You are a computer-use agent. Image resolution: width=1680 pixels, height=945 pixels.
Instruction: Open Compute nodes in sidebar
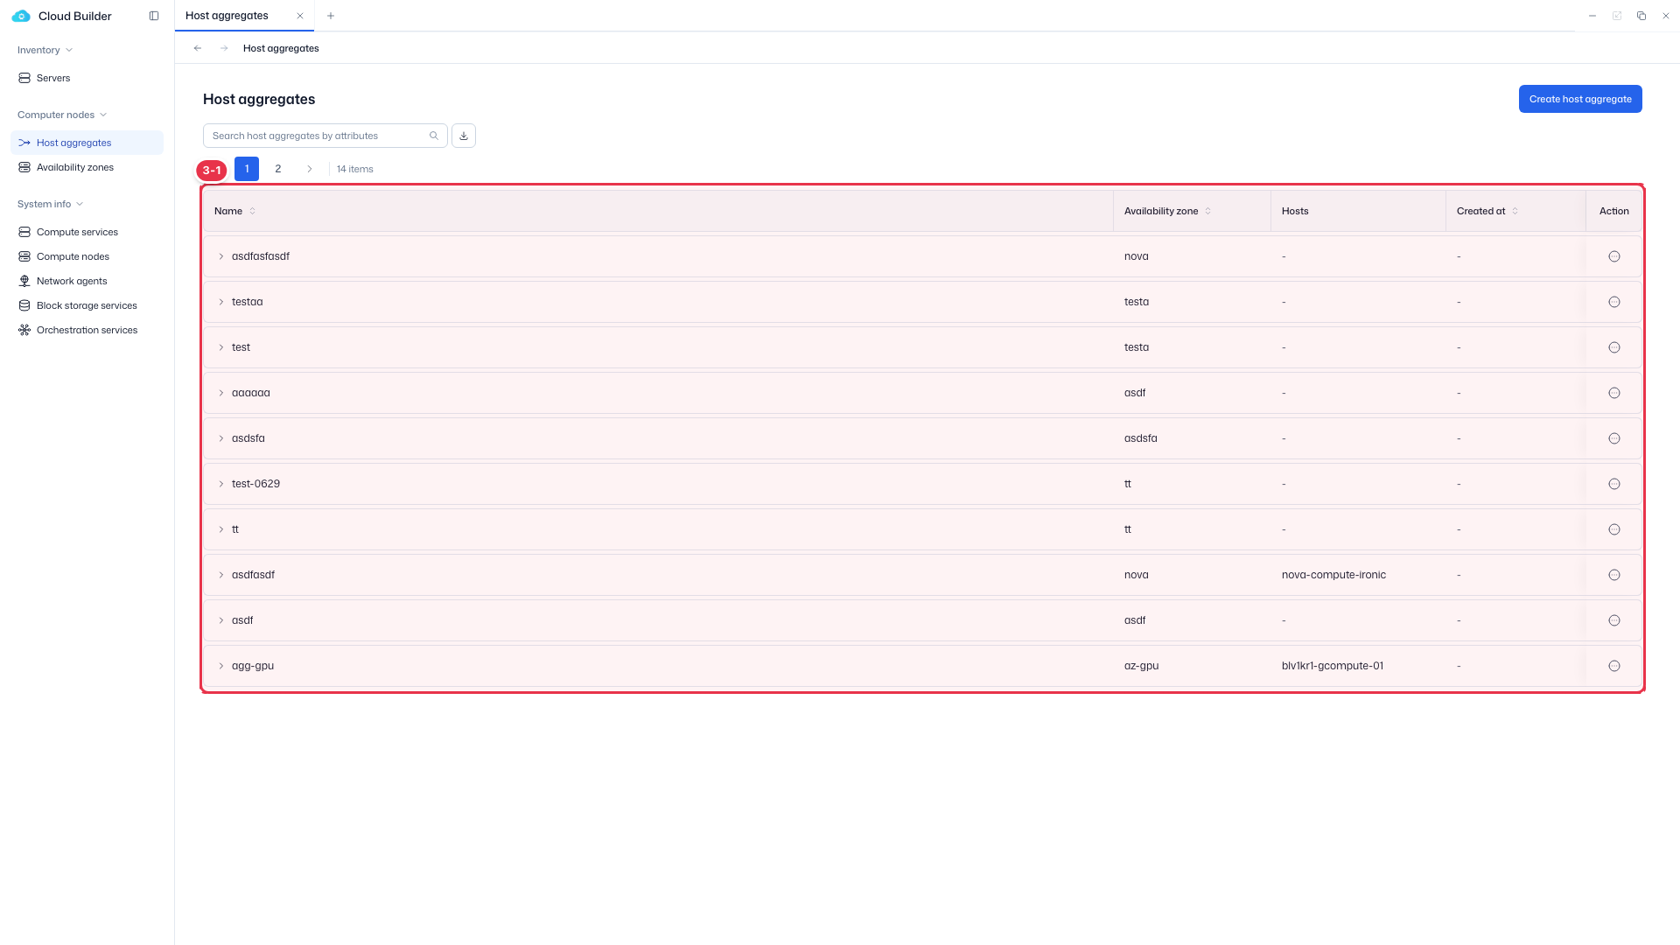click(x=87, y=256)
